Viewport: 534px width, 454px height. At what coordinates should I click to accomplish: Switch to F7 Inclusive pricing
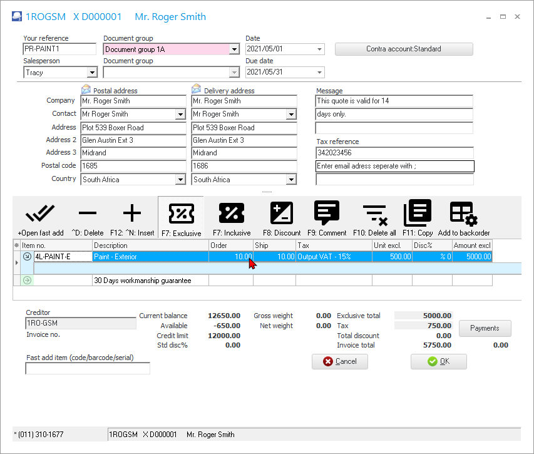pos(232,214)
